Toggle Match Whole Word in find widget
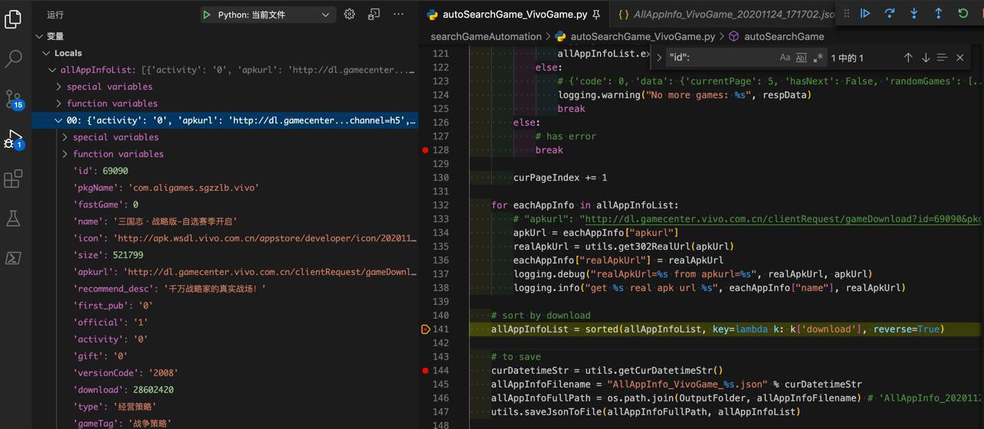Viewport: 984px width, 429px height. point(801,58)
